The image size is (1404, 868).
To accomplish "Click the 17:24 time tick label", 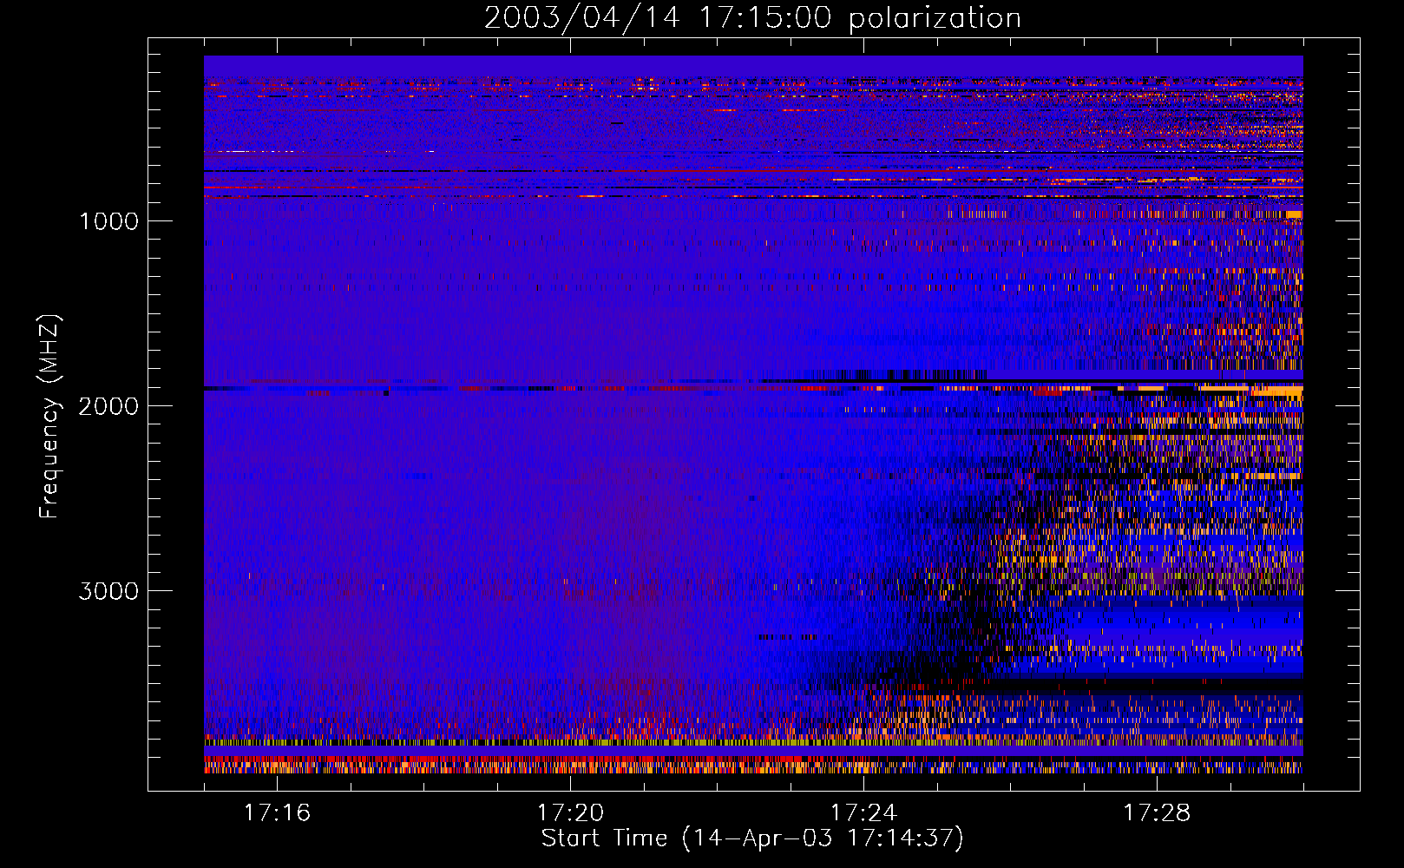I will (864, 812).
